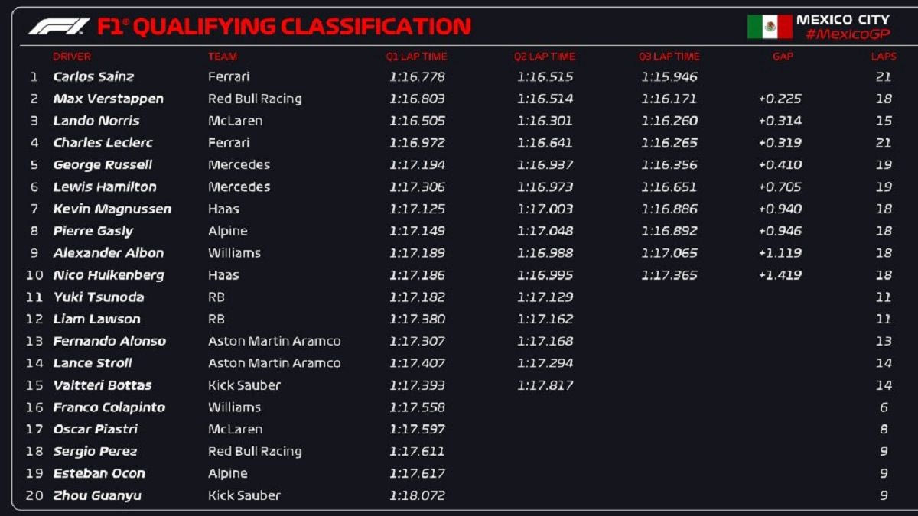Screen dimensions: 918x516
Task: Click the F1 Qualifying Classification title
Action: [284, 27]
